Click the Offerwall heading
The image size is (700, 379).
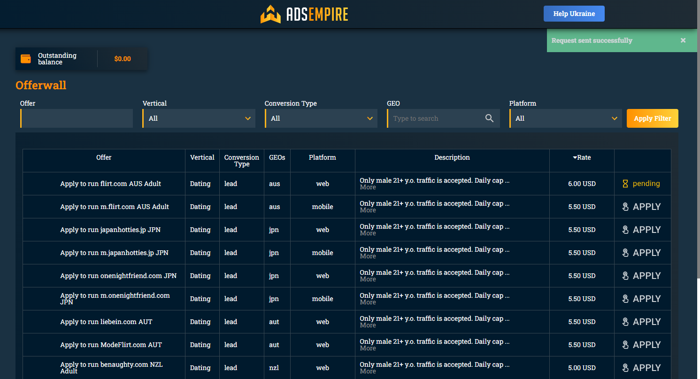pos(41,85)
